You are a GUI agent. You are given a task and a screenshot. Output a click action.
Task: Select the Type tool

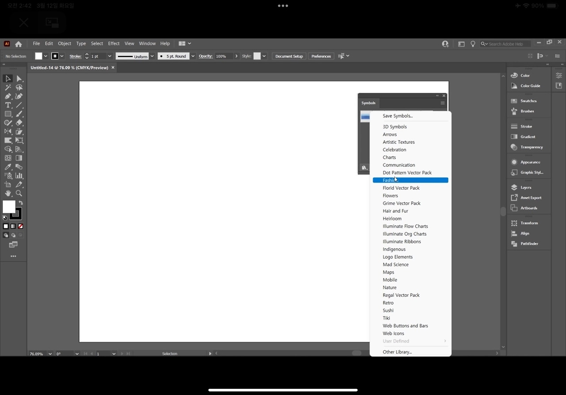pos(8,105)
